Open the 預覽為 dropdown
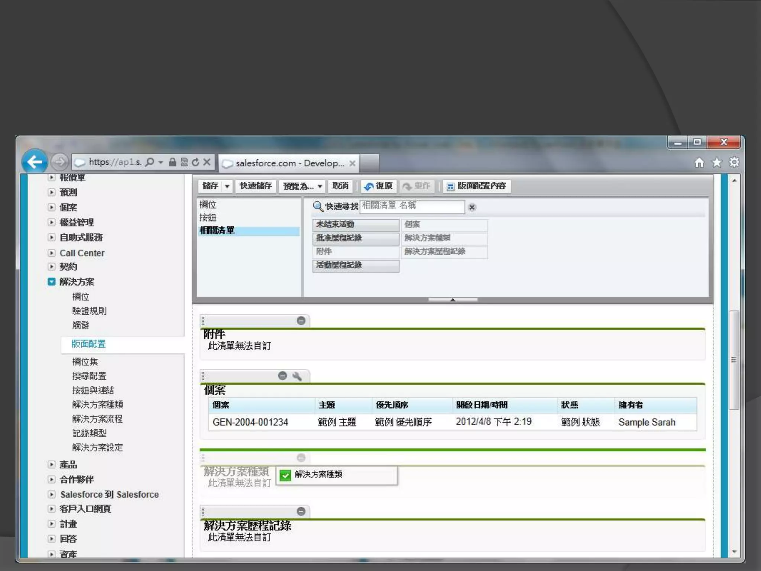 click(x=302, y=186)
